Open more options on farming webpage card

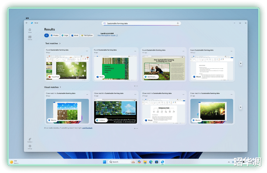tap(184, 51)
